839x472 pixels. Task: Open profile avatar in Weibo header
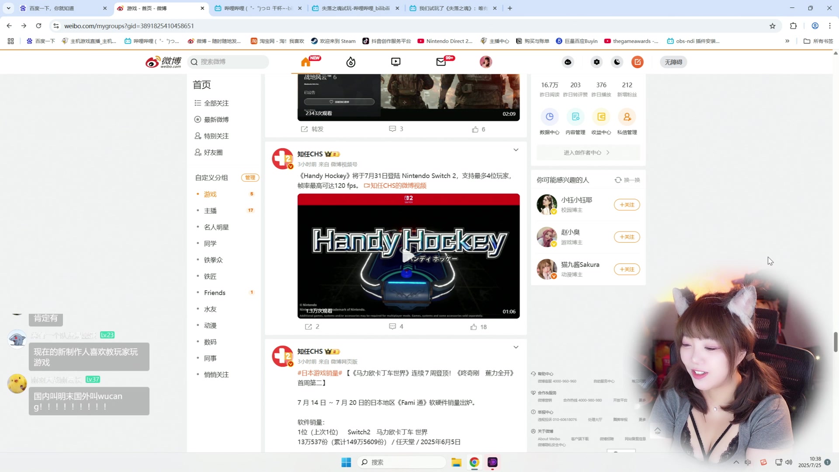click(x=486, y=62)
